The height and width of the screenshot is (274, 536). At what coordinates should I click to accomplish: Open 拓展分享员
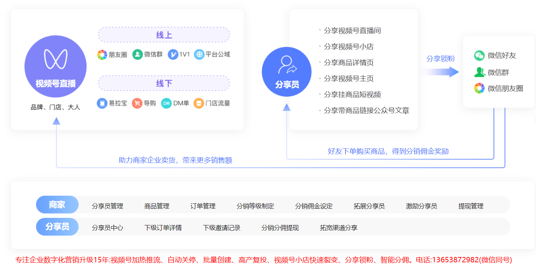[x=369, y=206]
